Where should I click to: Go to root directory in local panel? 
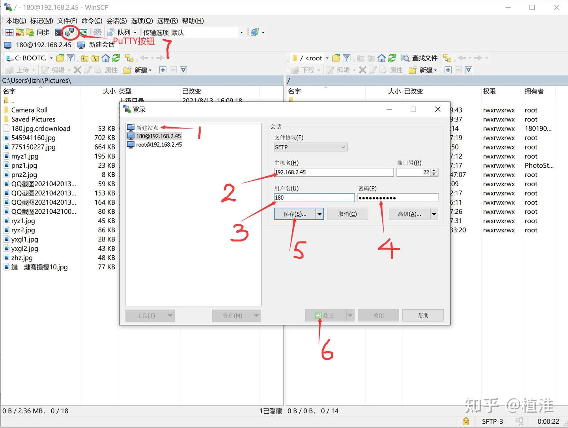pos(95,58)
